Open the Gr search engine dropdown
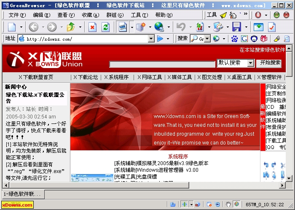 pos(207,39)
